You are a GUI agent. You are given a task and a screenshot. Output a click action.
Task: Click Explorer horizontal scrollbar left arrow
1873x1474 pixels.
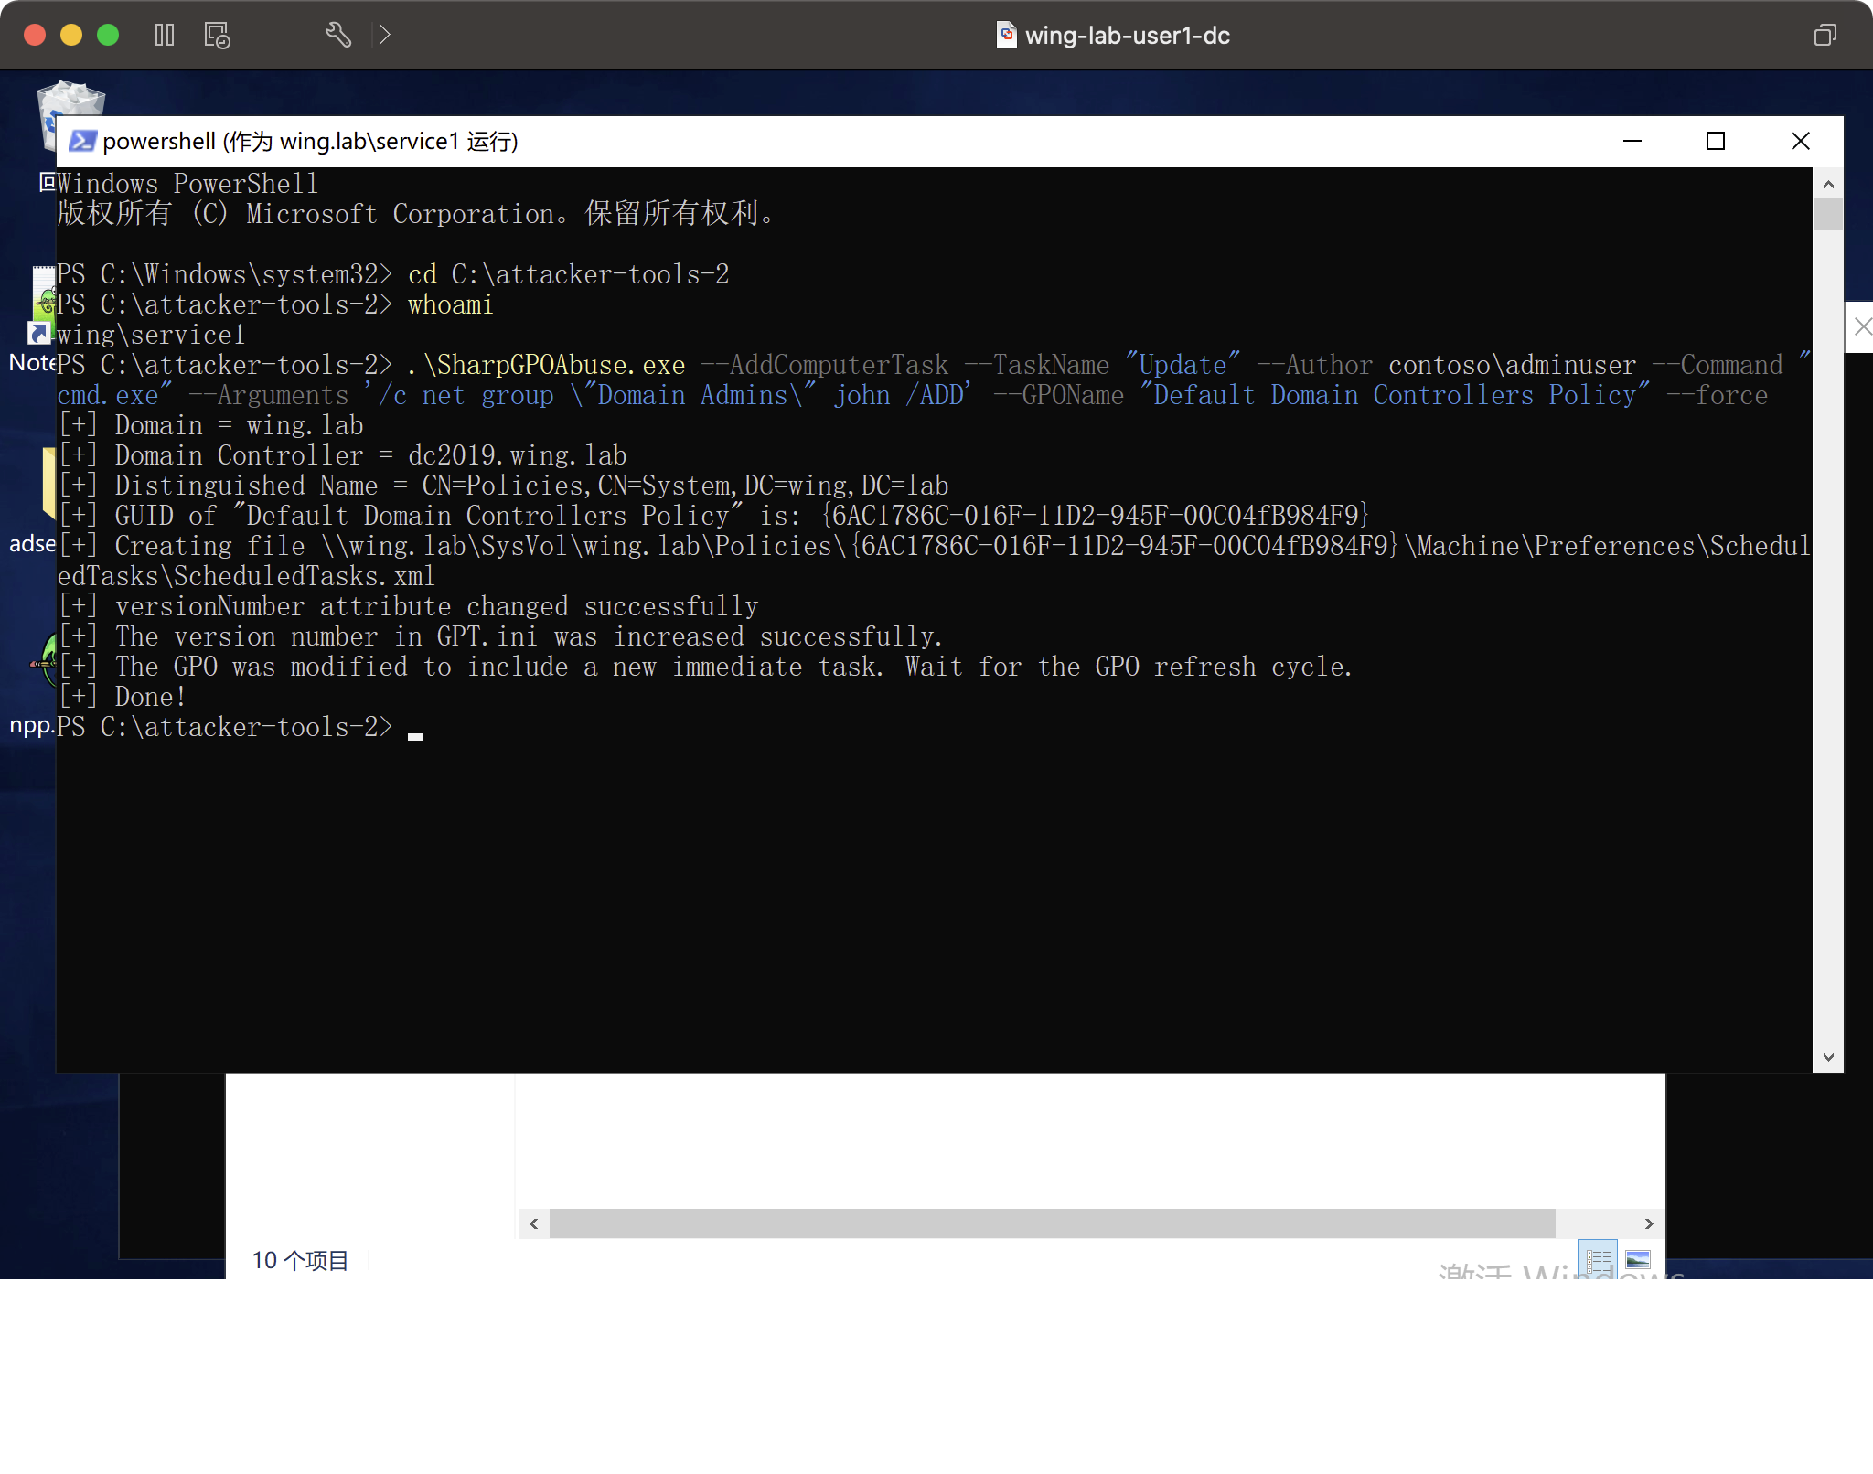(x=534, y=1223)
